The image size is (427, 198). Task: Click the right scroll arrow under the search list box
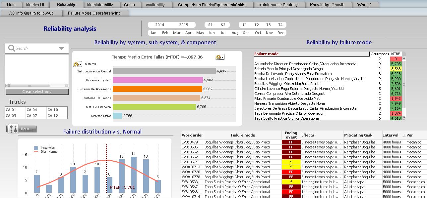pos(67,86)
